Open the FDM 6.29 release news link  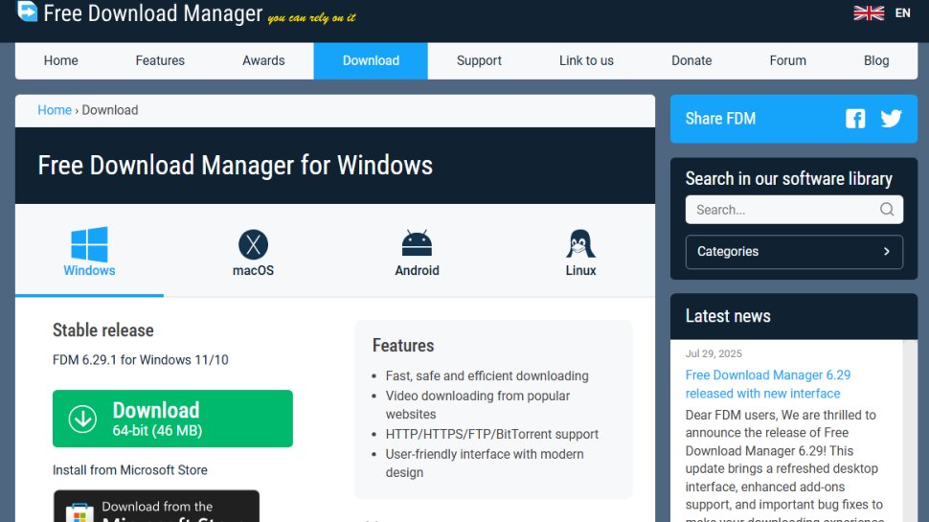coord(768,384)
